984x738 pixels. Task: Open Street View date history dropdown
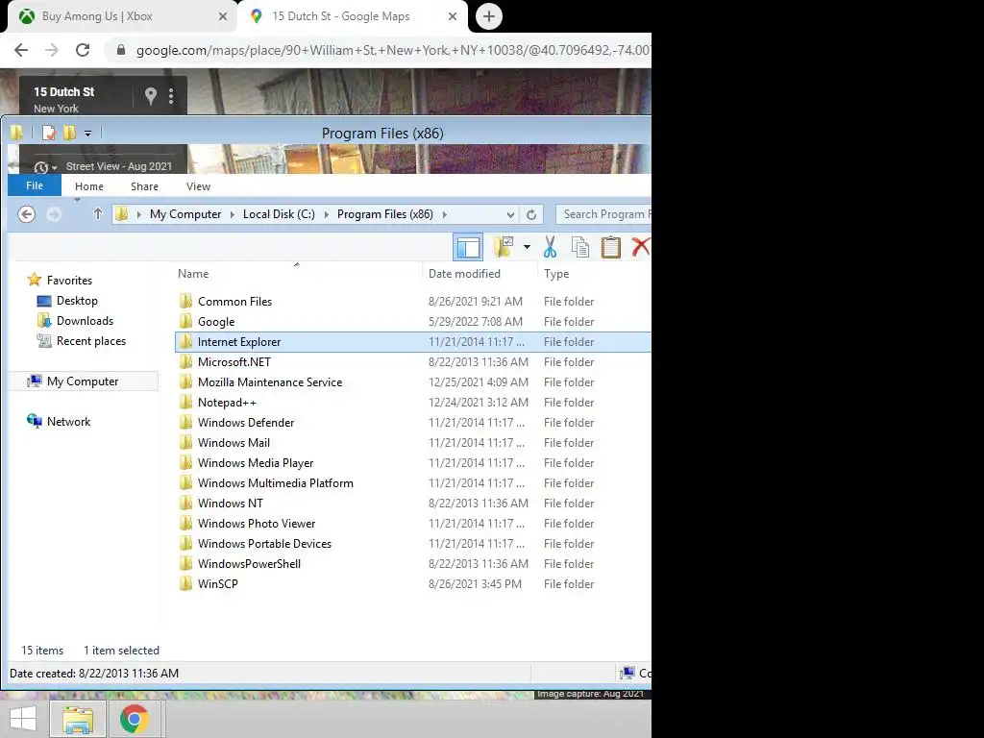(x=45, y=167)
